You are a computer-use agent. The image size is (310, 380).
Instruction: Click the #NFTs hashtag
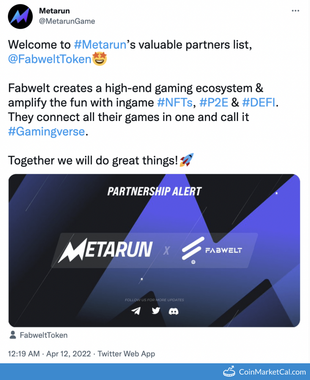click(175, 102)
